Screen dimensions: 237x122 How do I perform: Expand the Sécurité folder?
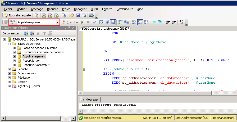click(9, 69)
